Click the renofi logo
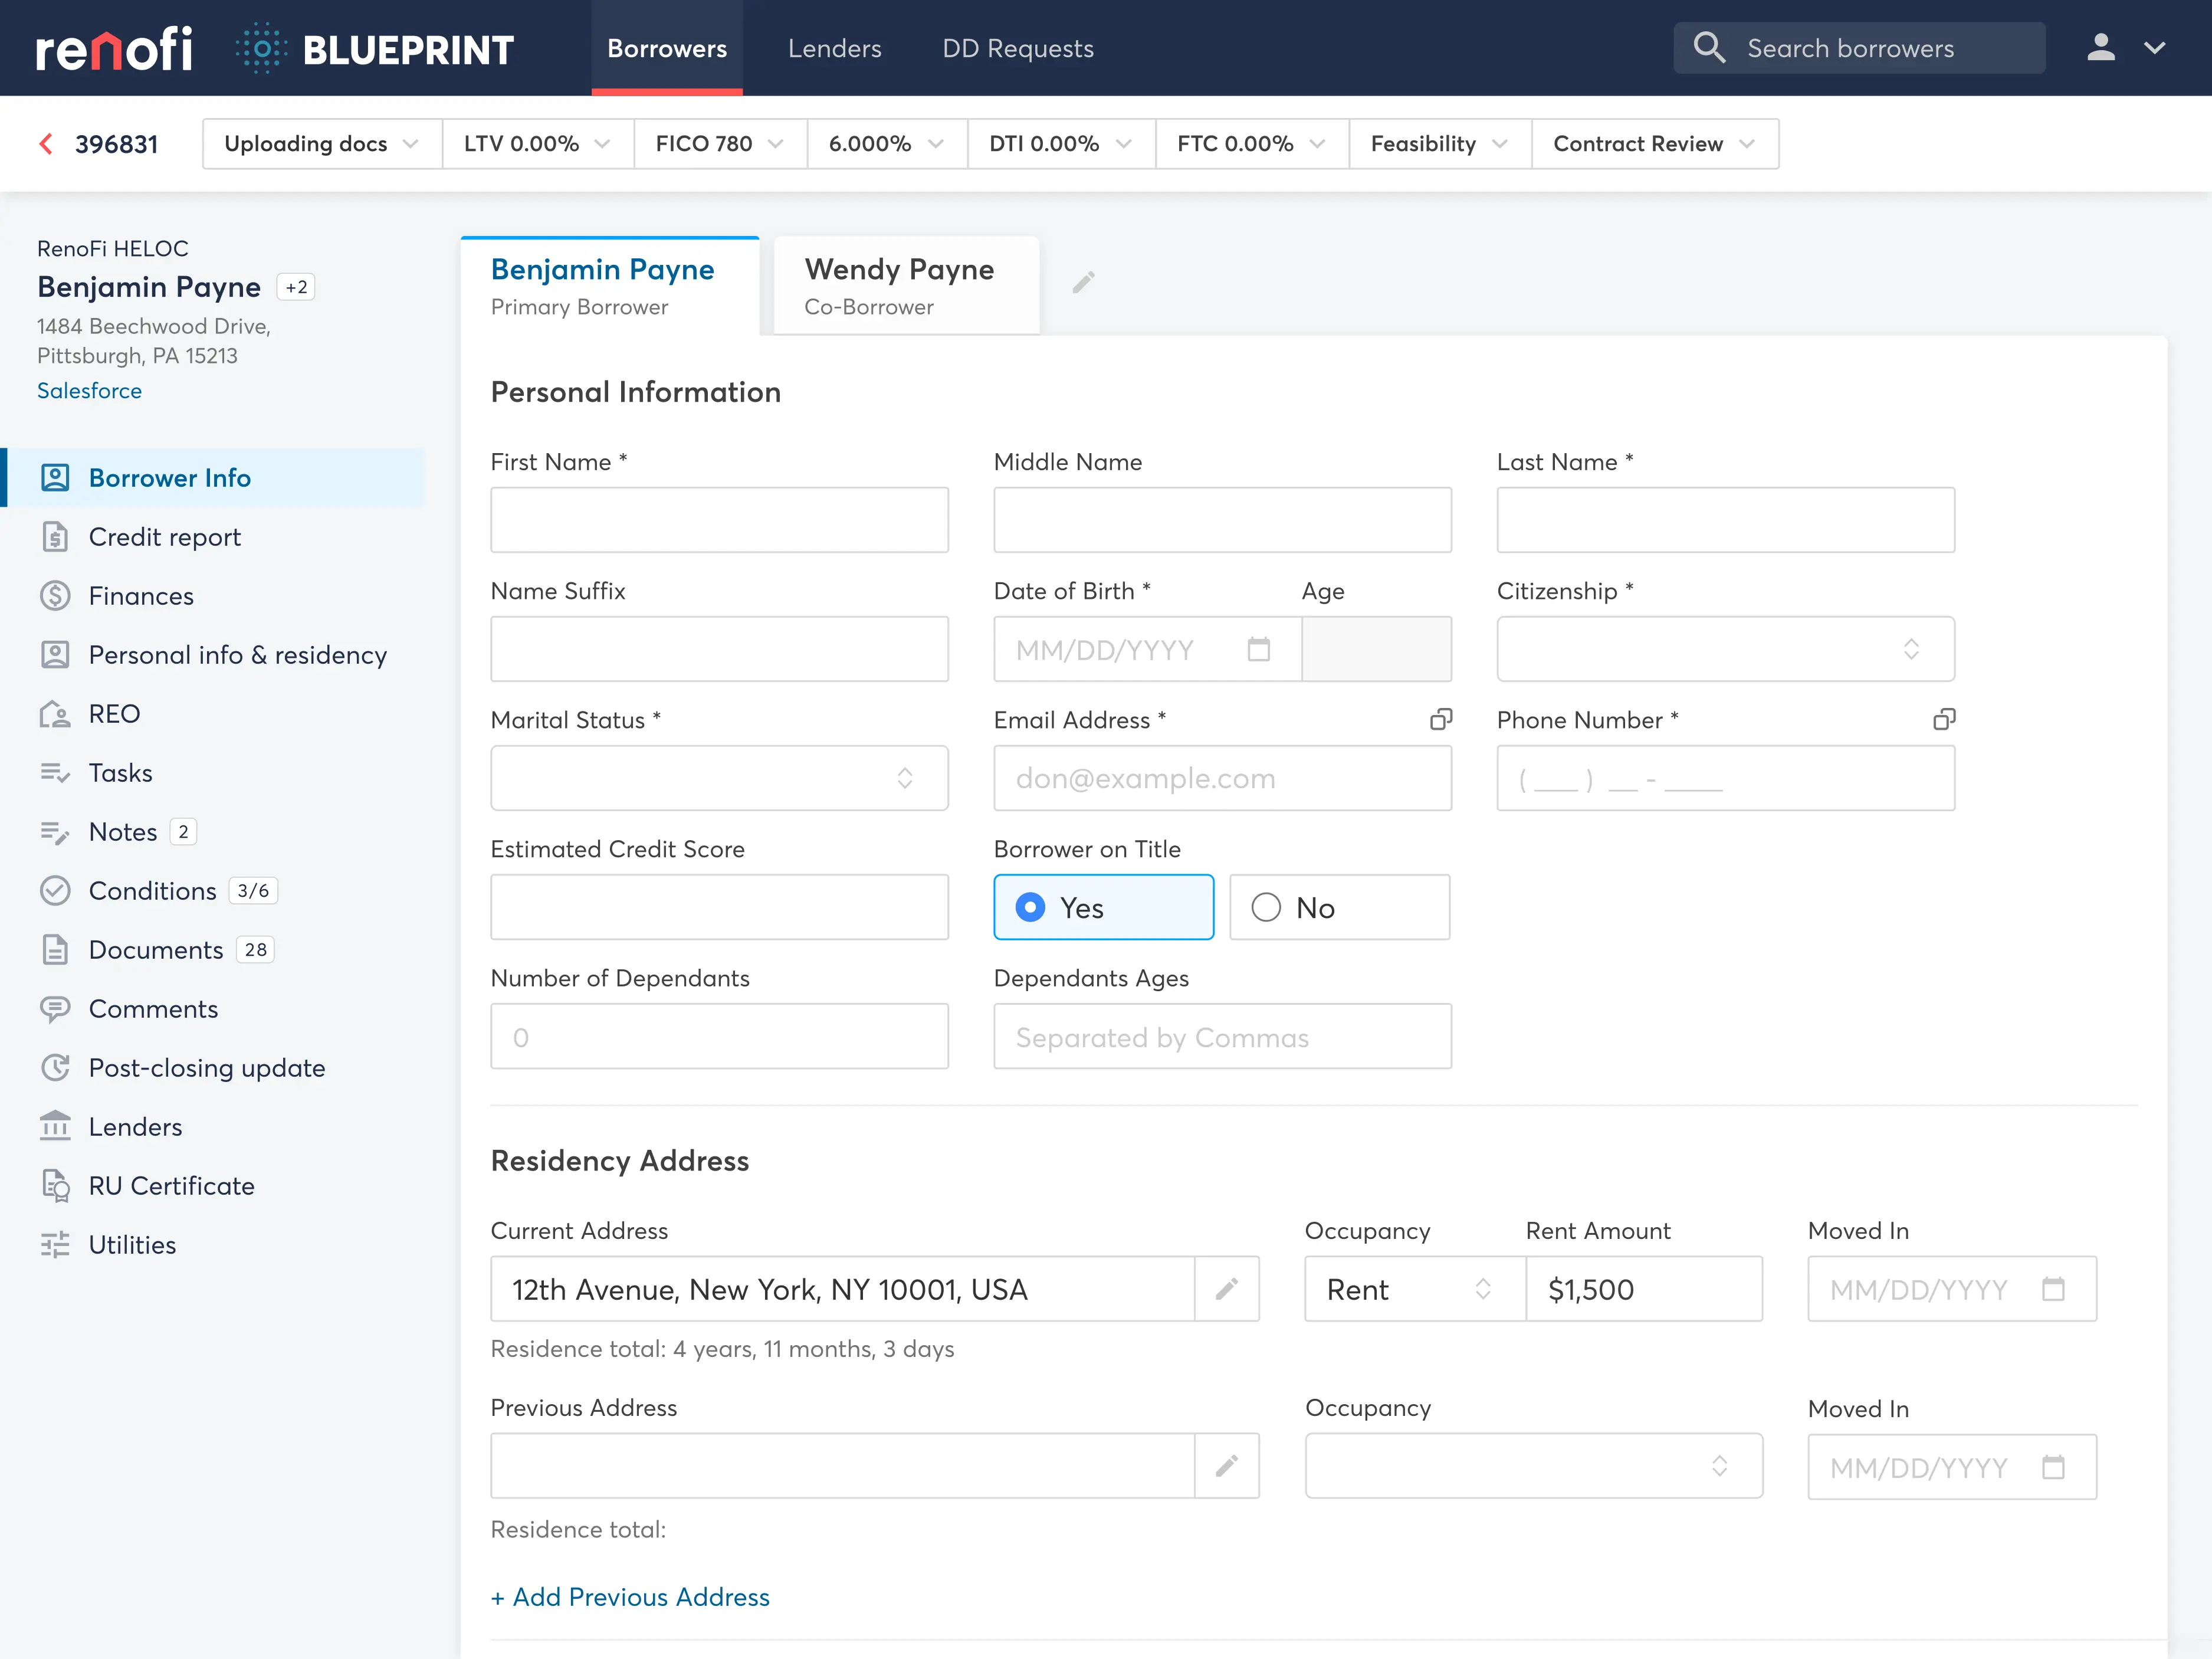This screenshot has height=1659, width=2212. pyautogui.click(x=114, y=49)
